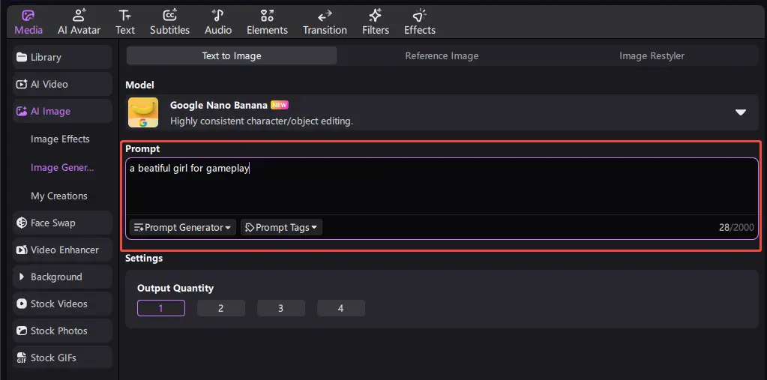The image size is (767, 380).
Task: Expand the Google Nano Banana model dropdown
Action: pyautogui.click(x=740, y=112)
